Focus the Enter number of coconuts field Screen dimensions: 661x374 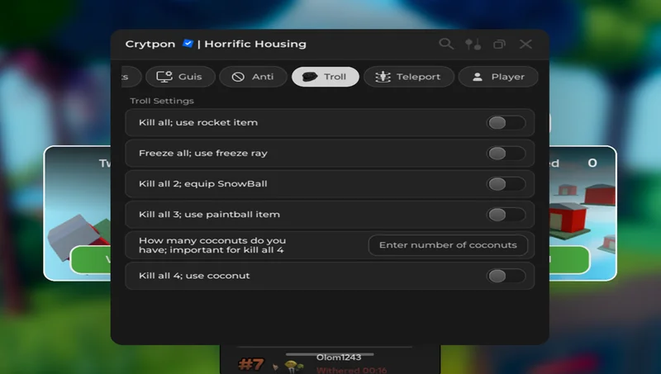[448, 245]
